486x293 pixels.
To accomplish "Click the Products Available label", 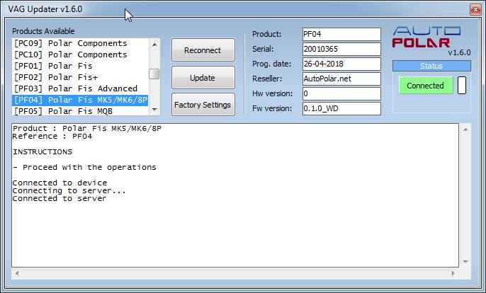I will click(43, 31).
